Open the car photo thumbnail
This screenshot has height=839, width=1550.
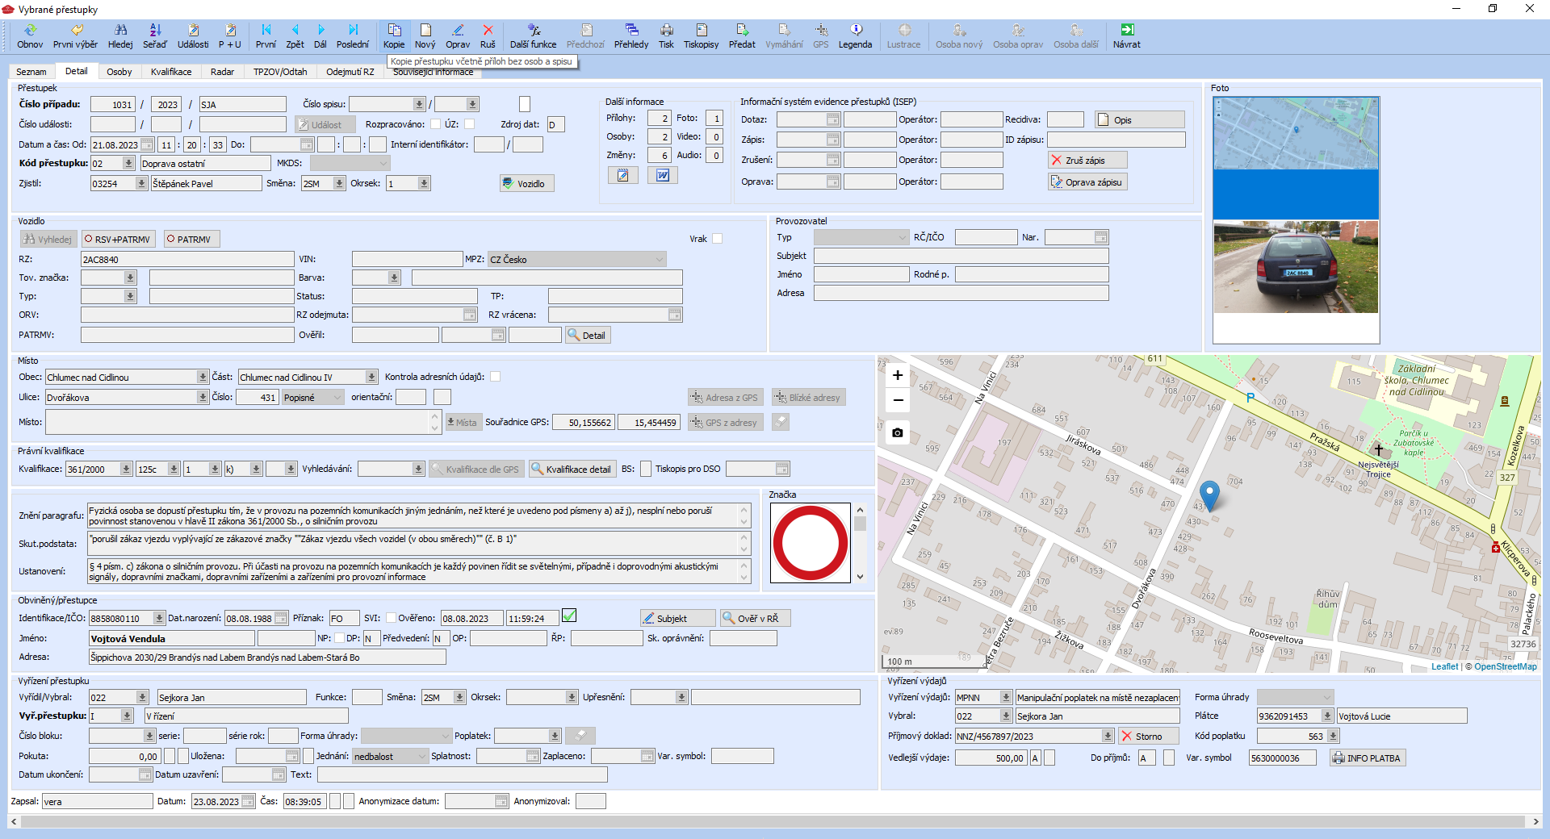click(1296, 267)
